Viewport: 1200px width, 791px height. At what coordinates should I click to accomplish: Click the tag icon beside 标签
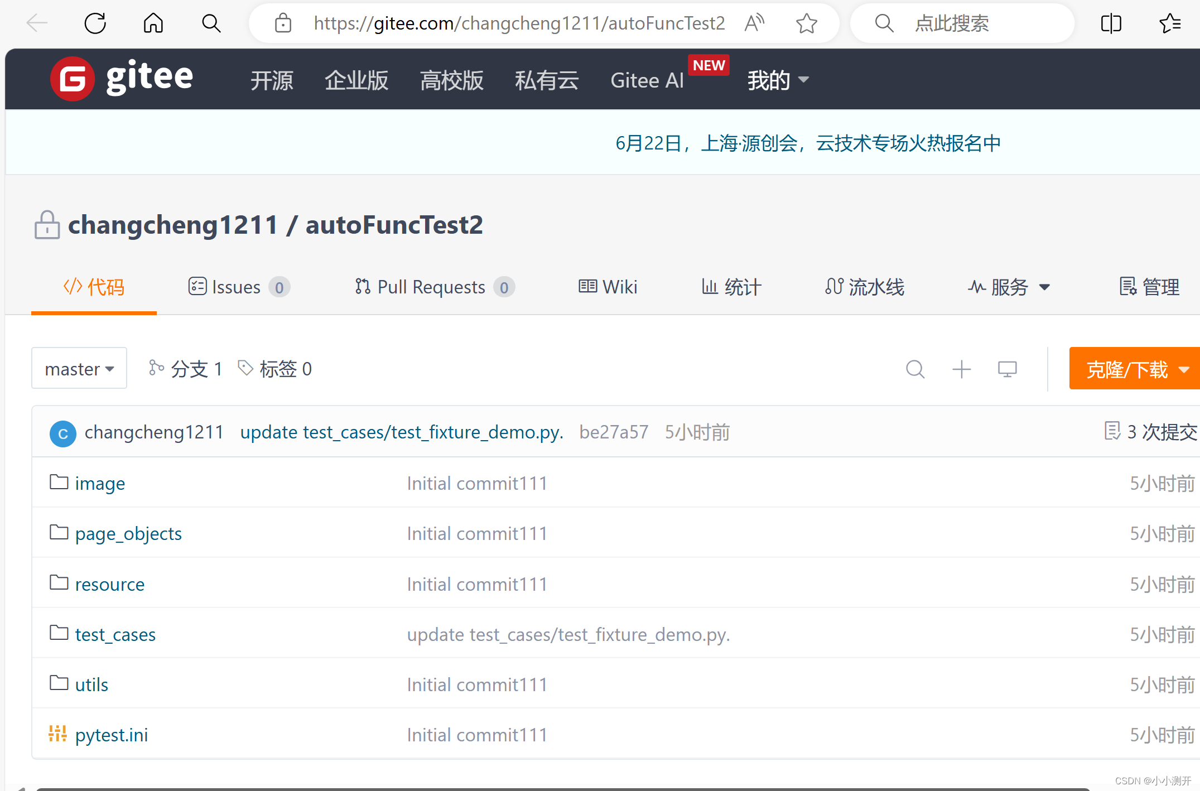[x=245, y=368]
